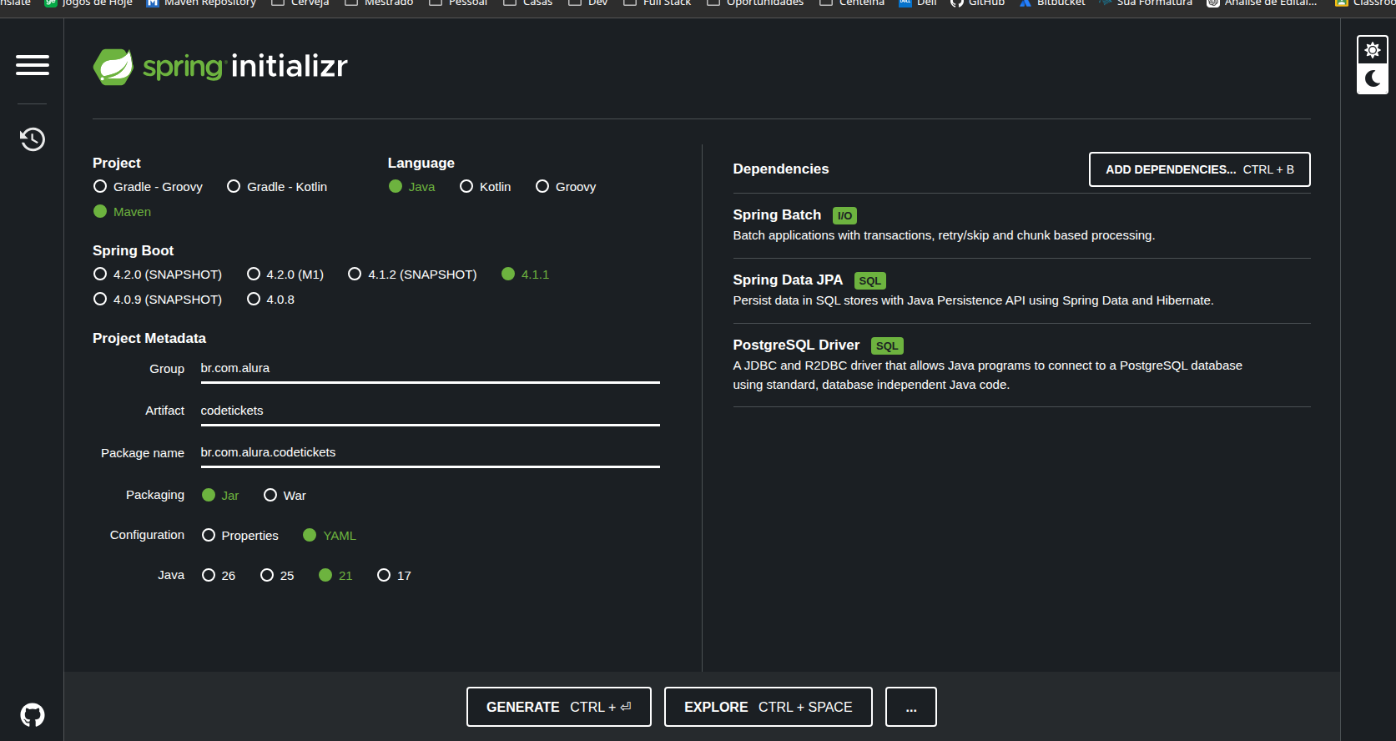The width and height of the screenshot is (1396, 741).
Task: Click the Spring Data JPA description text
Action: tap(973, 300)
